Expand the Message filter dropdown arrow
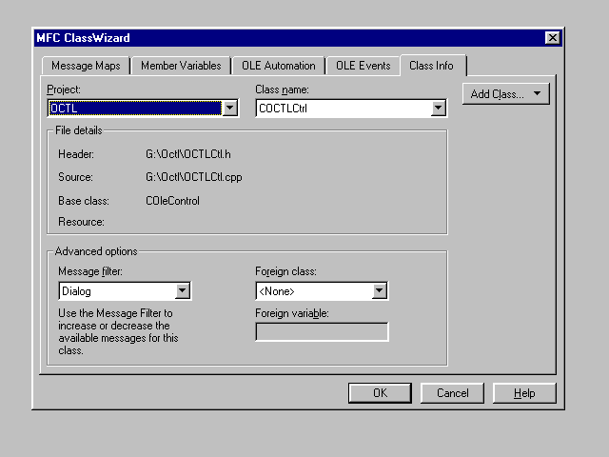This screenshot has height=457, width=609. point(183,291)
